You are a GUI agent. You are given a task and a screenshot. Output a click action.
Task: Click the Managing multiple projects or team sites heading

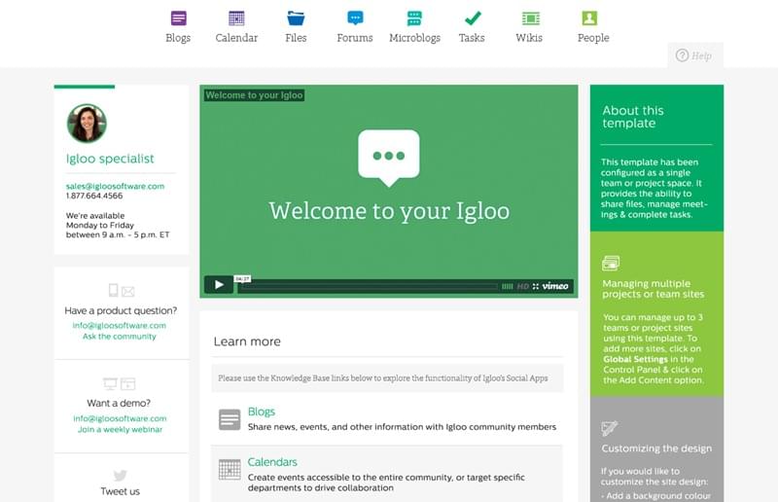tap(653, 289)
